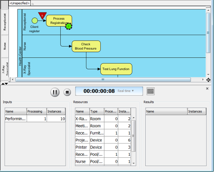Click the green gear processing indicator
Screen dimensions: 214x172
click(x=69, y=26)
